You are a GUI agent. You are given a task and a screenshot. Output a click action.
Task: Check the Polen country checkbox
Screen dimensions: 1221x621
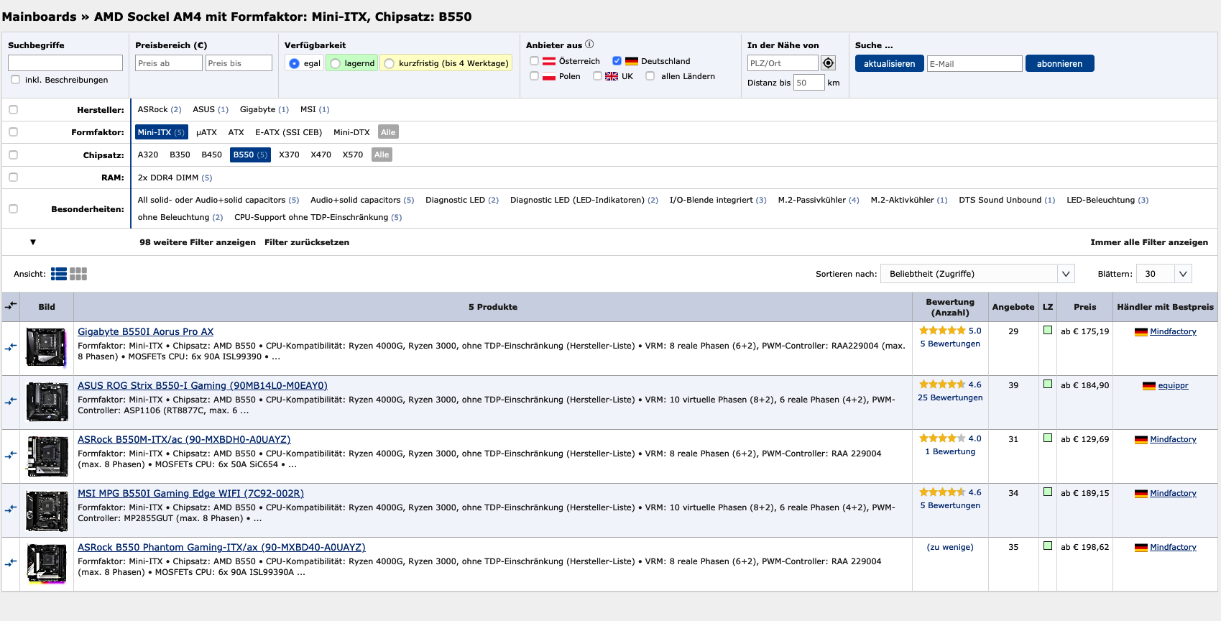click(x=534, y=76)
